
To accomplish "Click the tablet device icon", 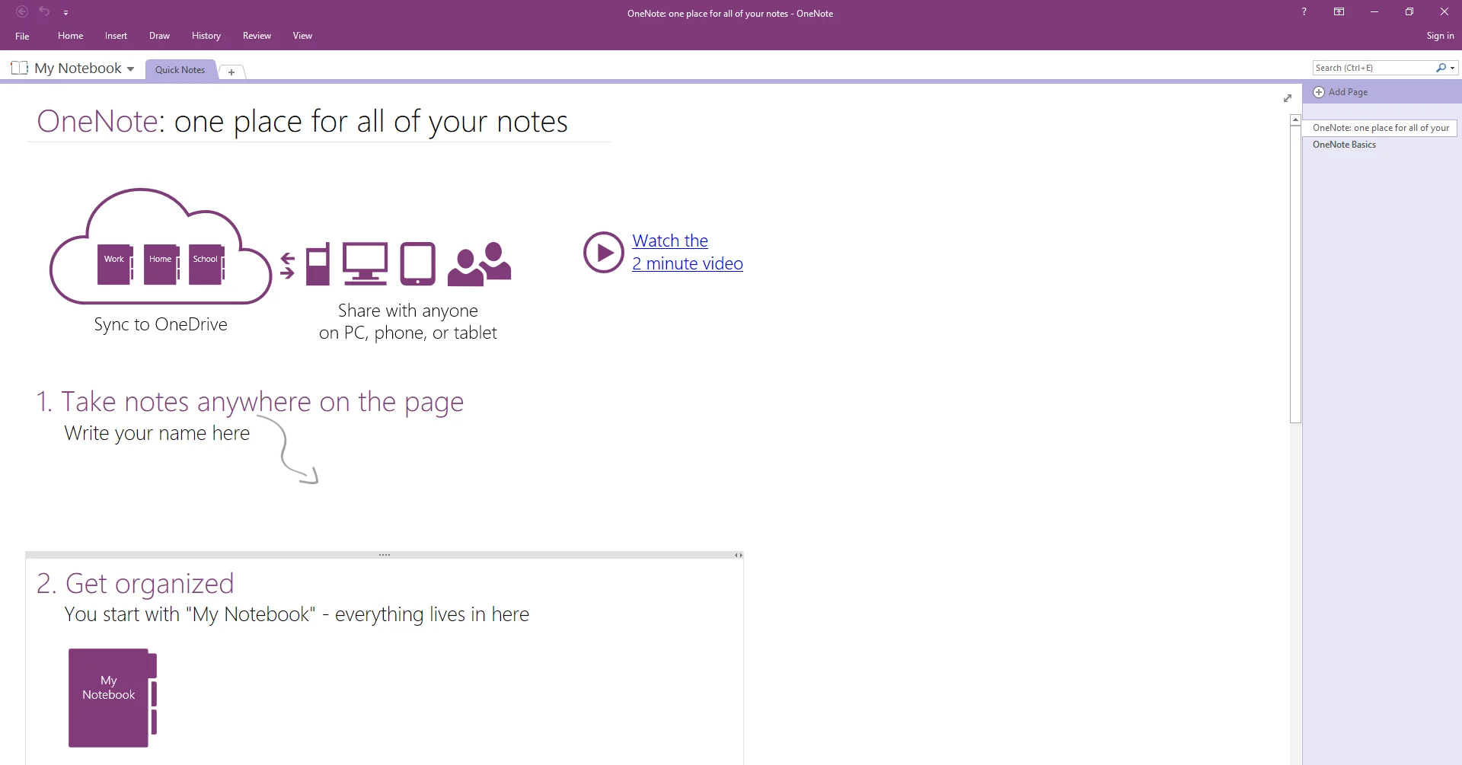I will tap(417, 263).
